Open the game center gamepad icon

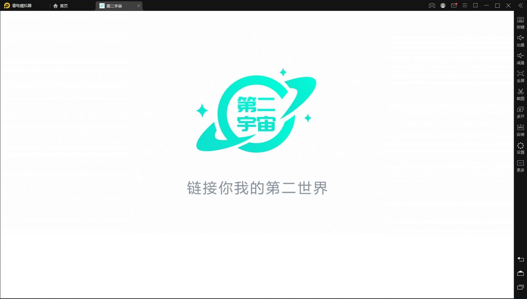(432, 5)
